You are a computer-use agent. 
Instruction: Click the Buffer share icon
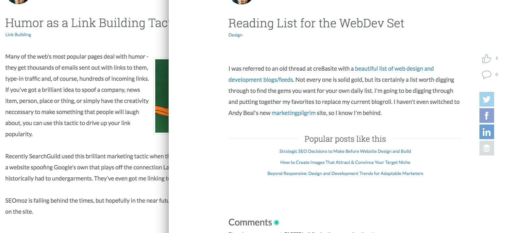click(487, 148)
